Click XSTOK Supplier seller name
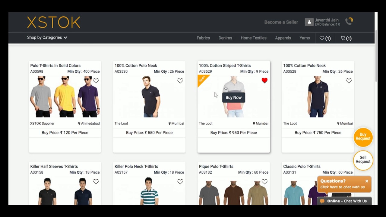The height and width of the screenshot is (217, 386). pos(42,123)
